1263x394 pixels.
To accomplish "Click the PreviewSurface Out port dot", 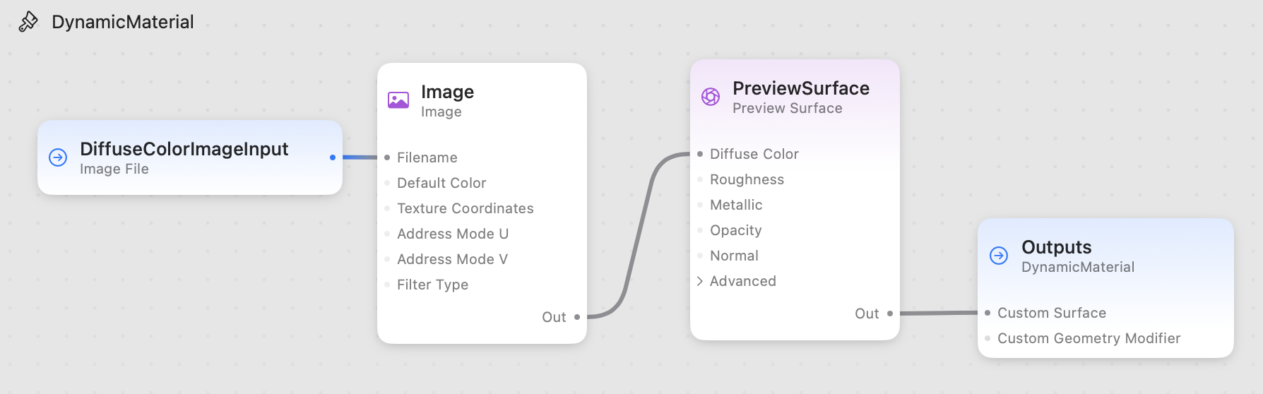I will [890, 314].
